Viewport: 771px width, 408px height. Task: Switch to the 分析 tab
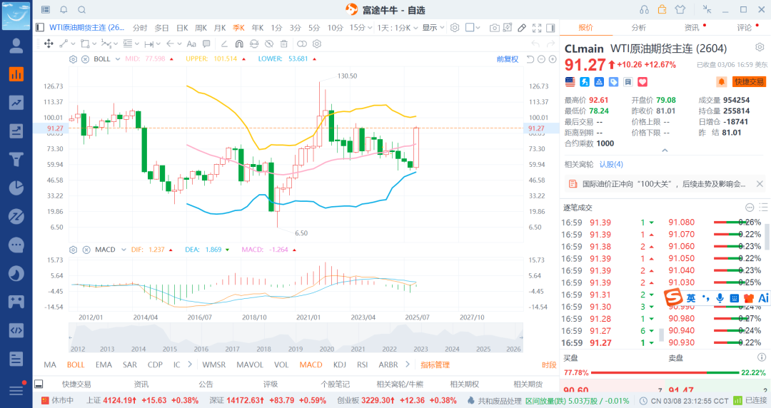point(638,28)
